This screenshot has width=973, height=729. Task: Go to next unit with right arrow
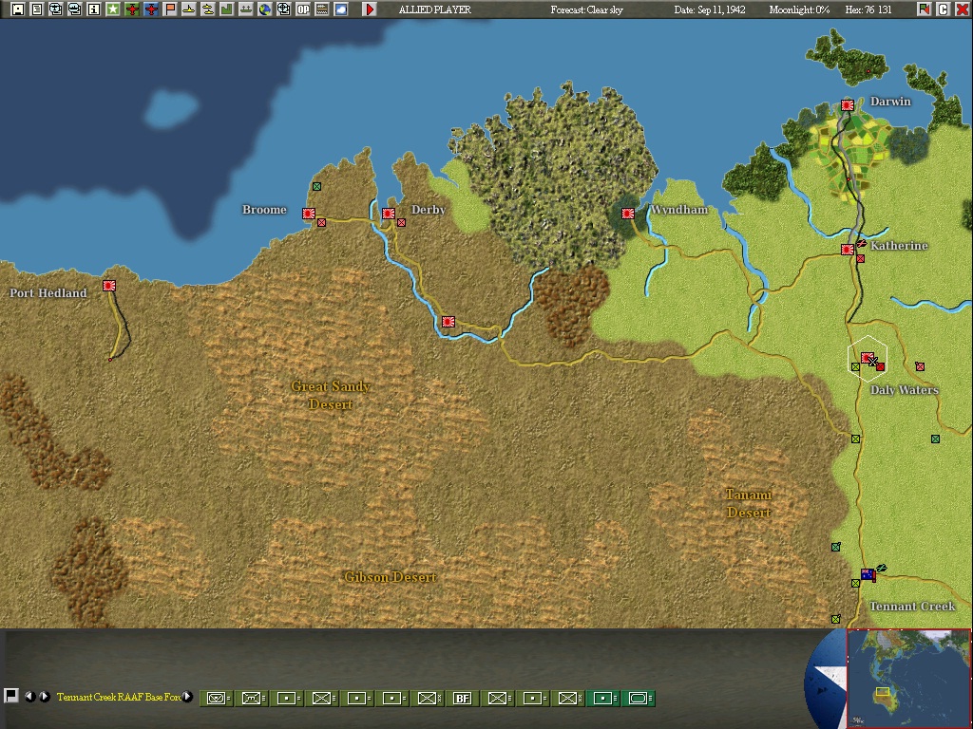click(x=45, y=696)
